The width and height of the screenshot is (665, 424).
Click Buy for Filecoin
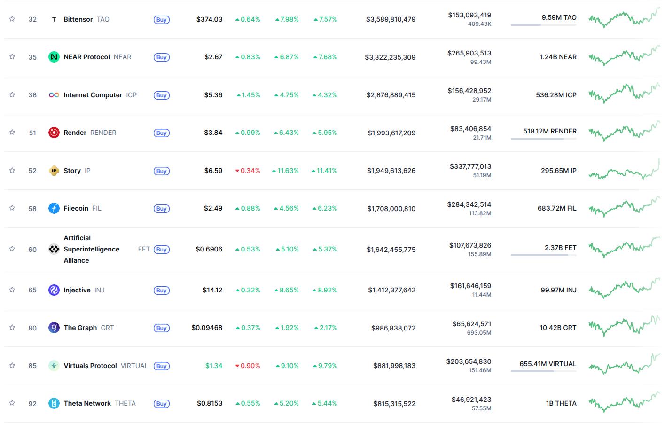[162, 209]
